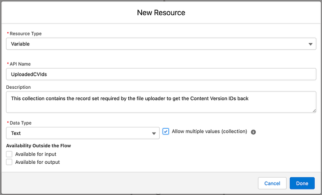Click the 'Availability Outside the Flow' heading
322x195 pixels.
(38, 146)
